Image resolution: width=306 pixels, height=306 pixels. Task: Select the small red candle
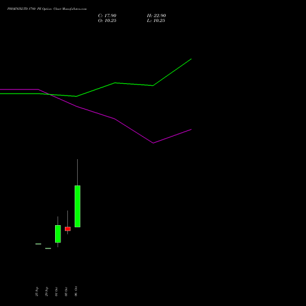click(x=68, y=229)
